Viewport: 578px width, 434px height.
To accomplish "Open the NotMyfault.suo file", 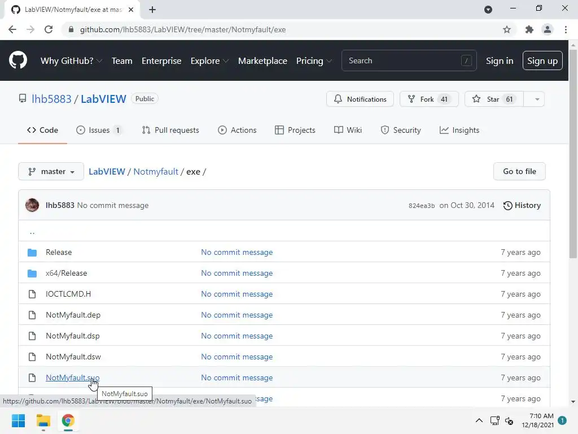I will [73, 377].
